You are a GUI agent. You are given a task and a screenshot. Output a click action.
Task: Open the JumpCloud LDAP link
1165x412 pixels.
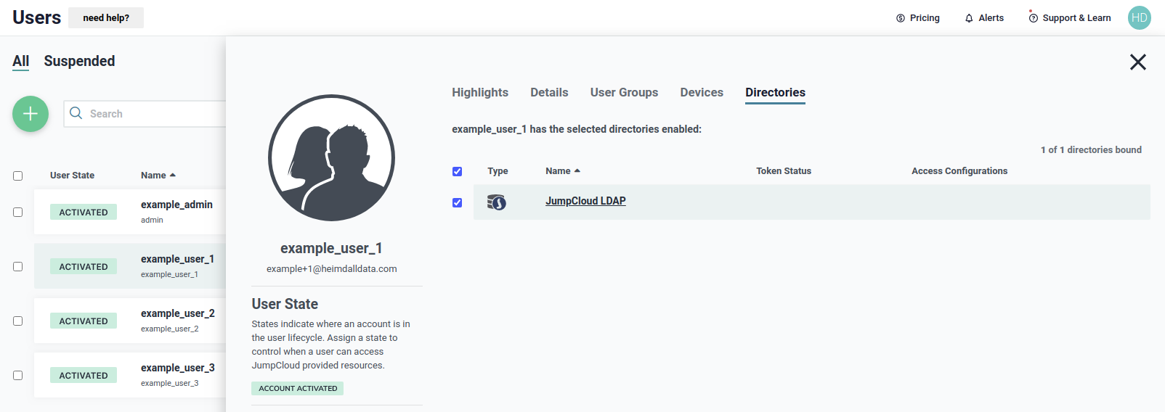click(585, 202)
